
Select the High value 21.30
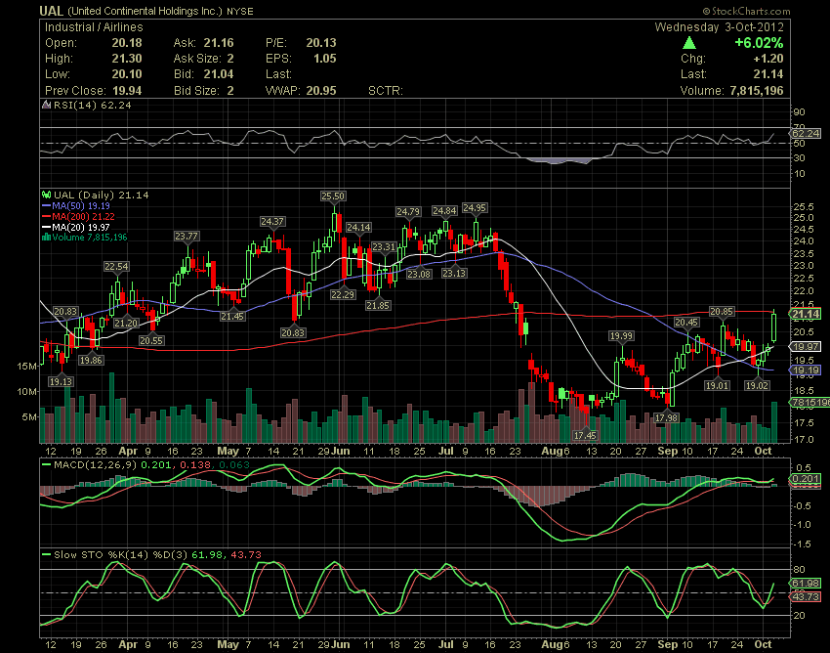[127, 59]
